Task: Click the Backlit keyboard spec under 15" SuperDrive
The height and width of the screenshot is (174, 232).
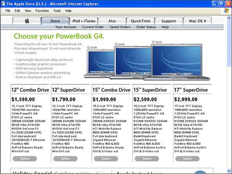Action: click(x=145, y=136)
